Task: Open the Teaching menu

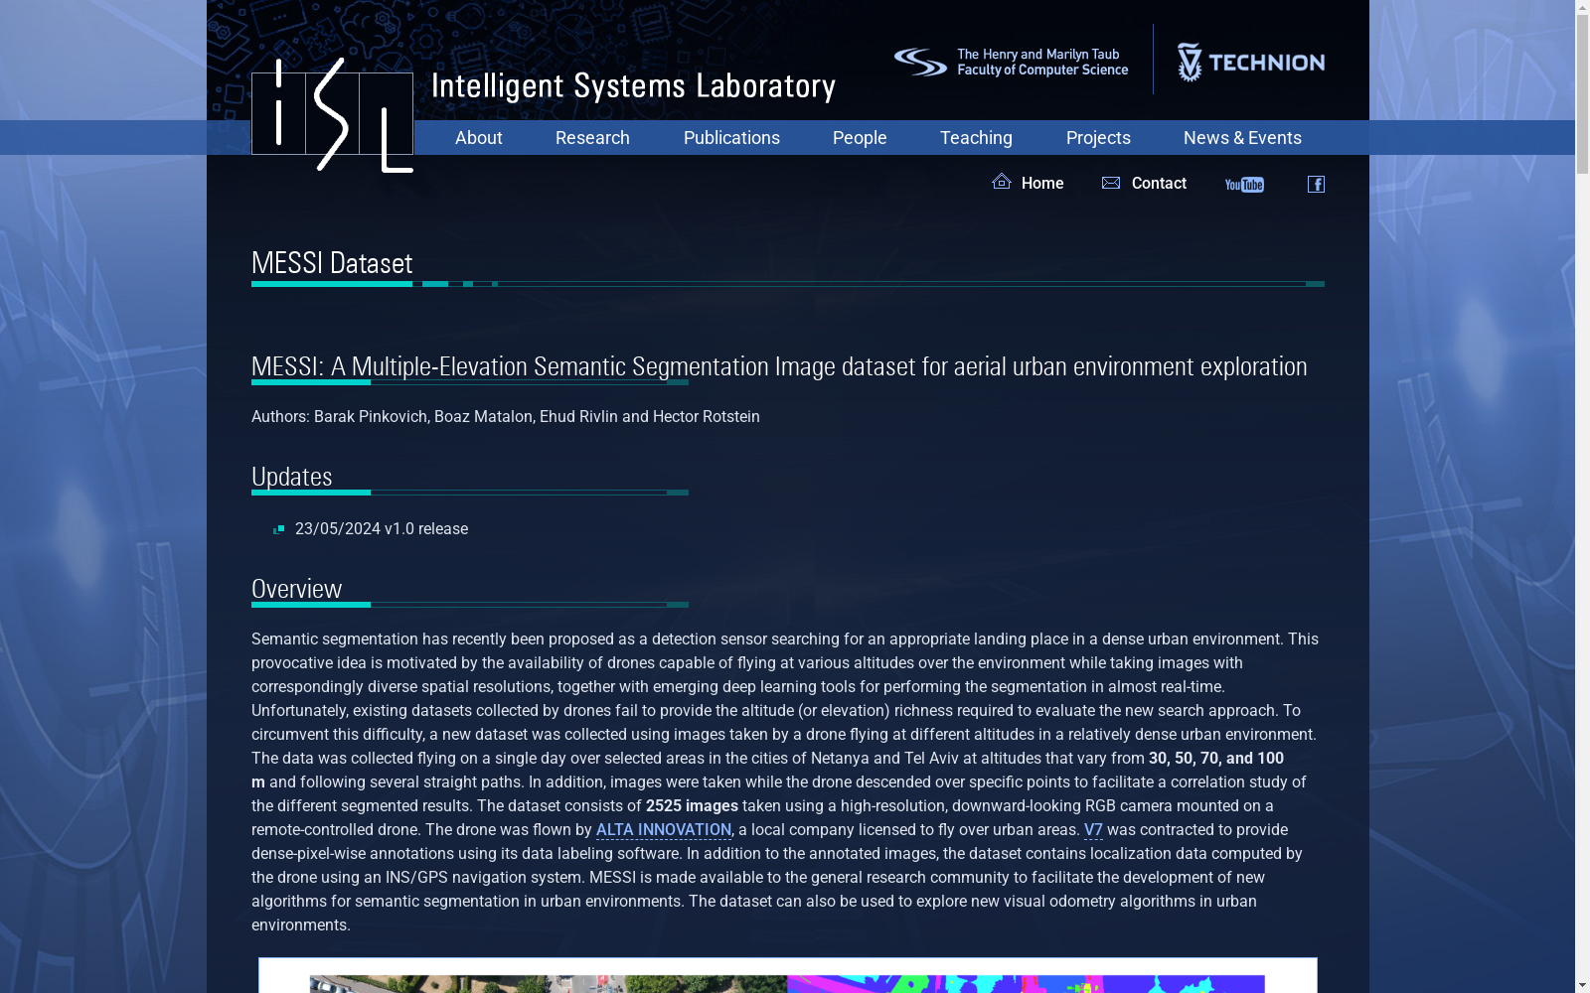Action: (x=976, y=138)
